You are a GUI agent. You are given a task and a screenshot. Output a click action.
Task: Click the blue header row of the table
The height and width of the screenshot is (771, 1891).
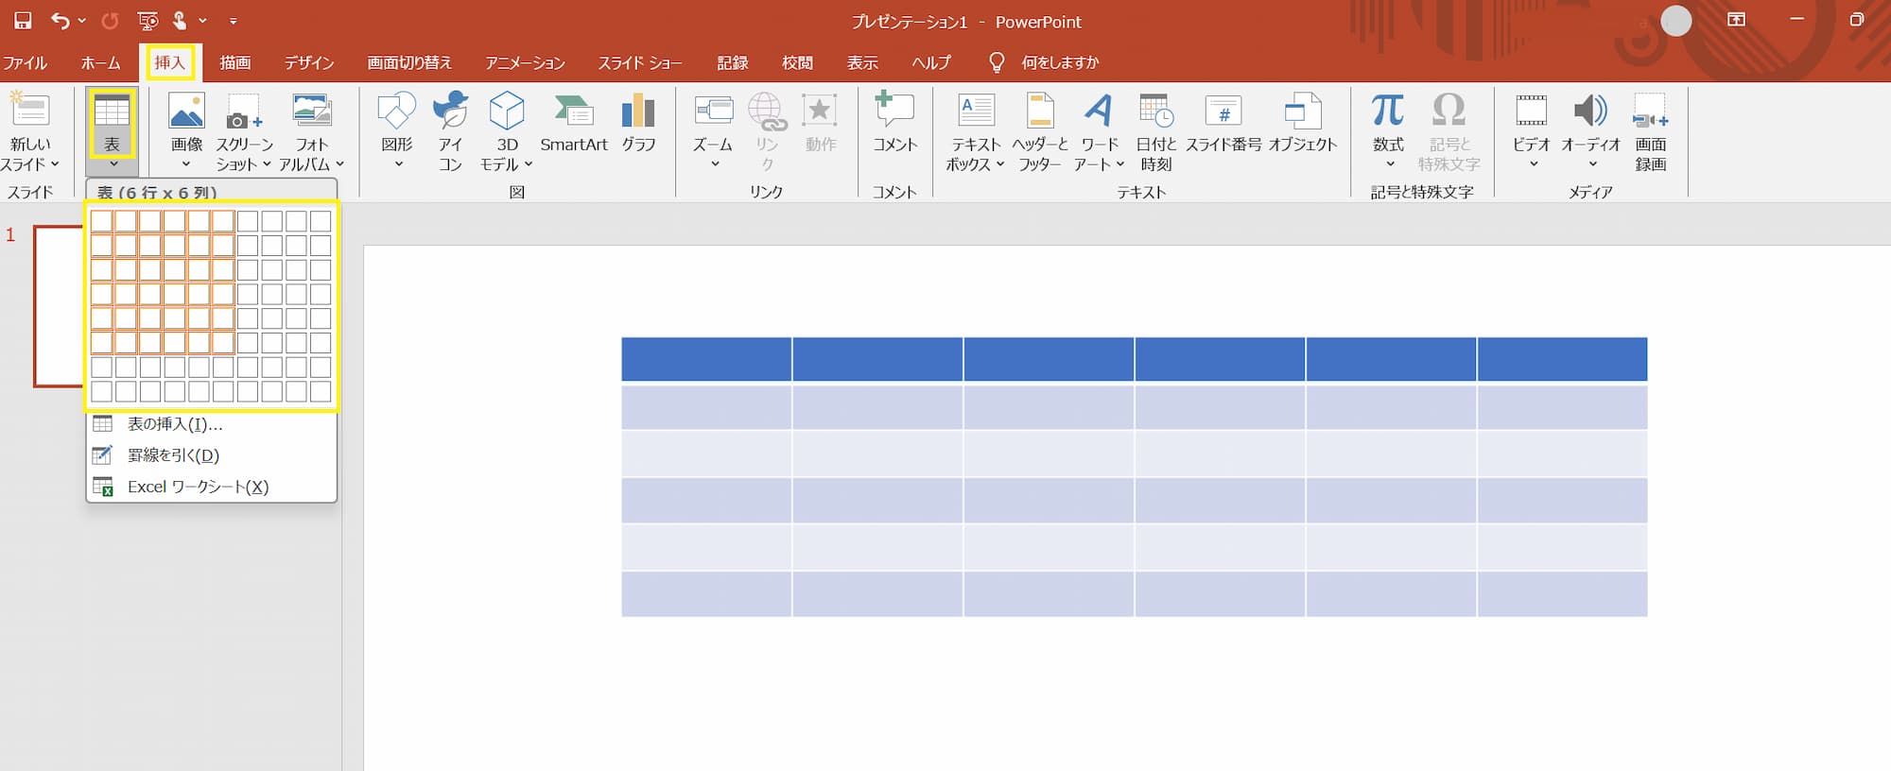pyautogui.click(x=1134, y=359)
